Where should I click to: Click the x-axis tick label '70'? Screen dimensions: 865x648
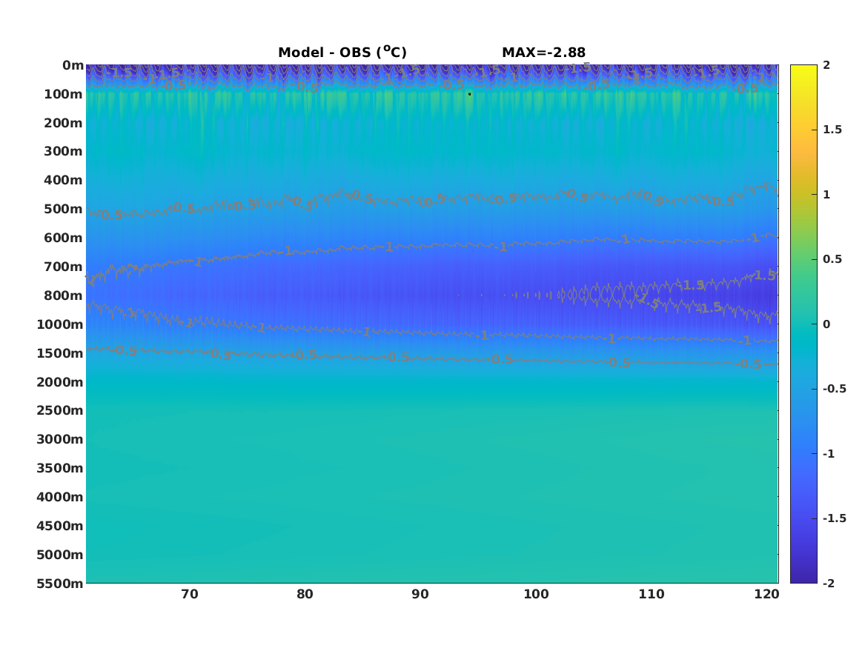coord(190,595)
